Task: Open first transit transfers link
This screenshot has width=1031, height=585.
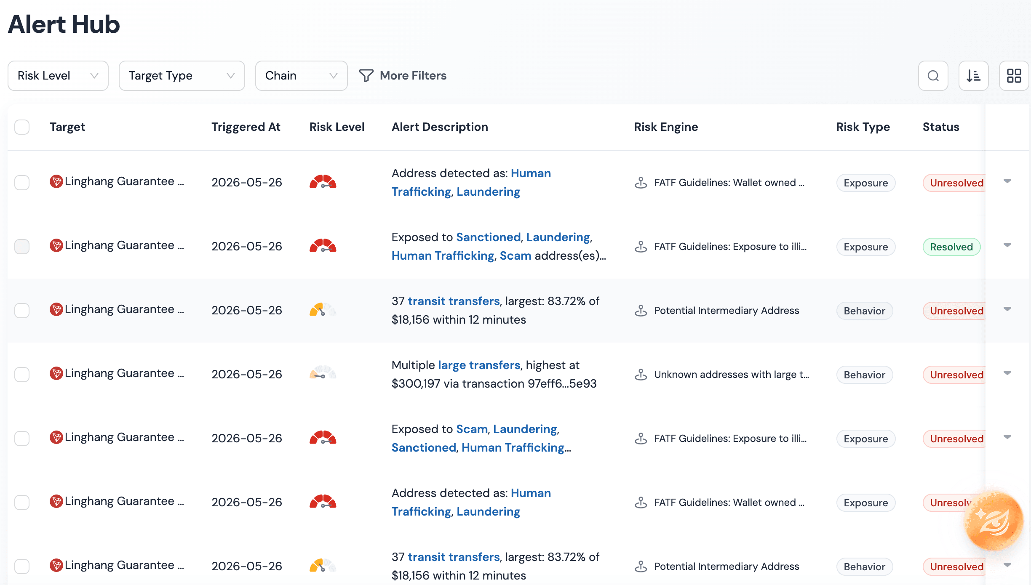Action: point(454,301)
